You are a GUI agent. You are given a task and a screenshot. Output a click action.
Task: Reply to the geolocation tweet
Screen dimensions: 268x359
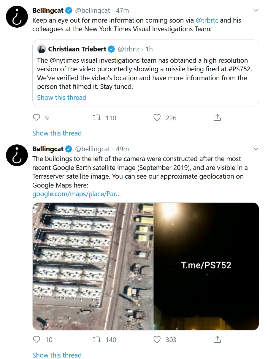tap(37, 339)
